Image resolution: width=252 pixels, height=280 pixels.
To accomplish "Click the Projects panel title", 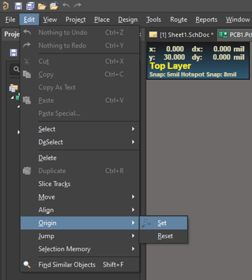I will [11, 34].
